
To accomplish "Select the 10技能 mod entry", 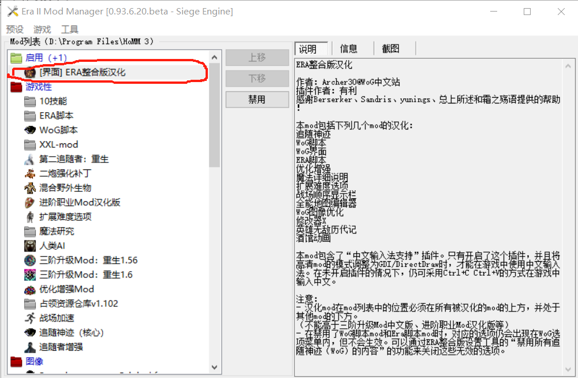I will (x=53, y=101).
